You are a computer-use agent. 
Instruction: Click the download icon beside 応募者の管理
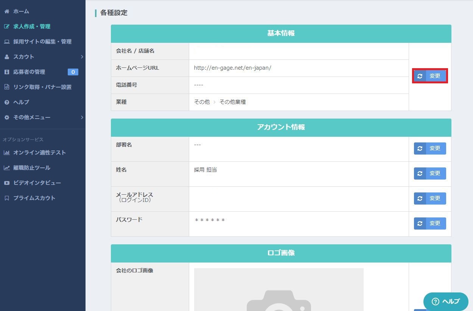[x=6, y=72]
